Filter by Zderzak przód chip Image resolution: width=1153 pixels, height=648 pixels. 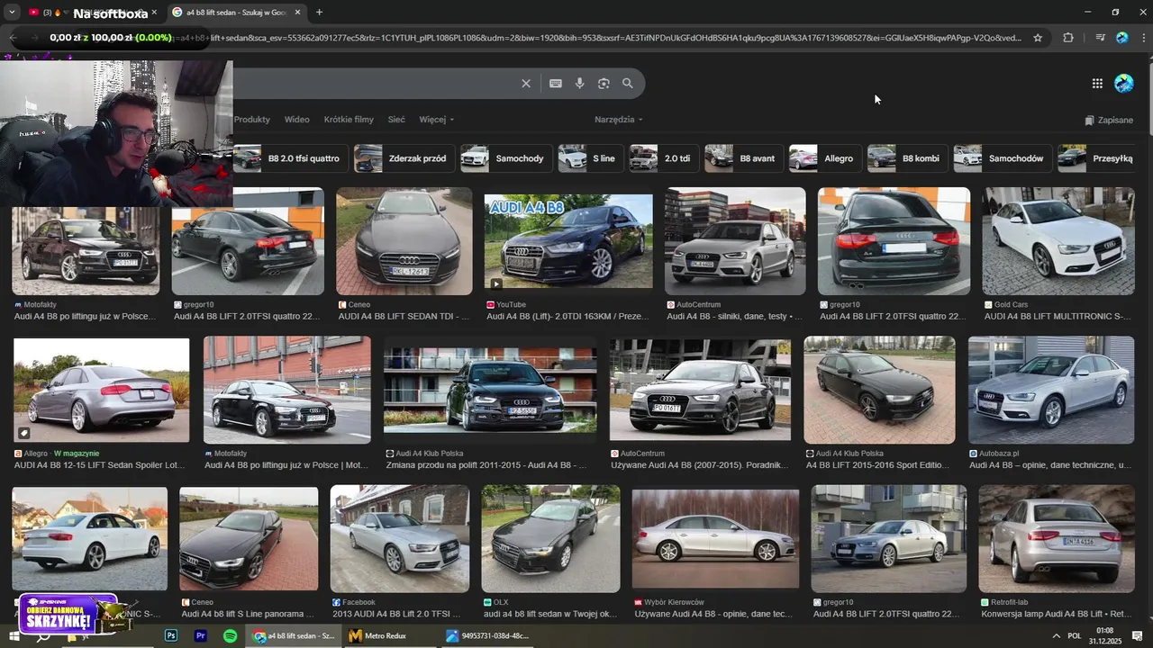pyautogui.click(x=404, y=158)
